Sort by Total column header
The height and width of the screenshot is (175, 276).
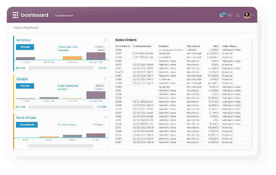[216, 46]
